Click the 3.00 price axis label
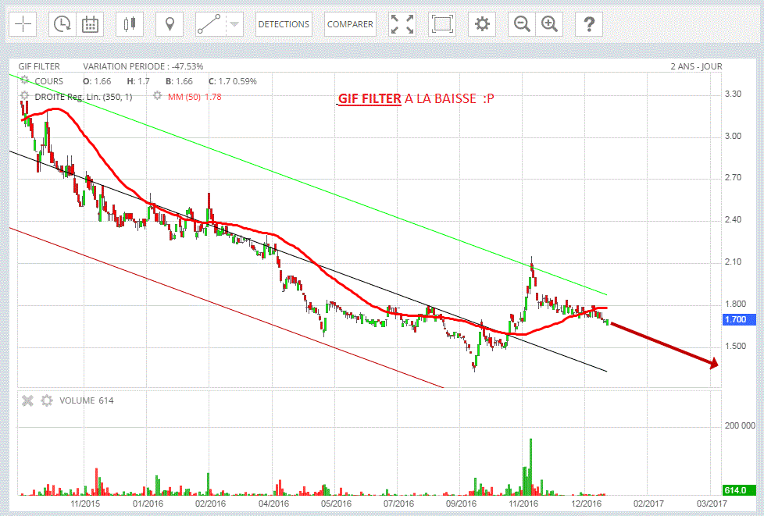 pyautogui.click(x=734, y=137)
